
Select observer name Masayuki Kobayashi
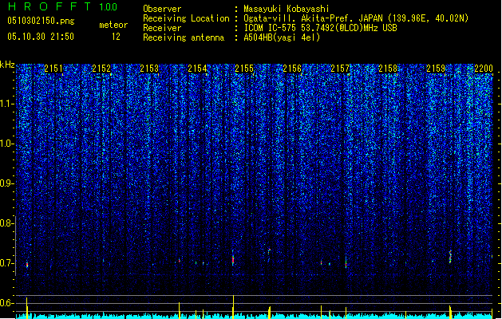tap(287, 9)
